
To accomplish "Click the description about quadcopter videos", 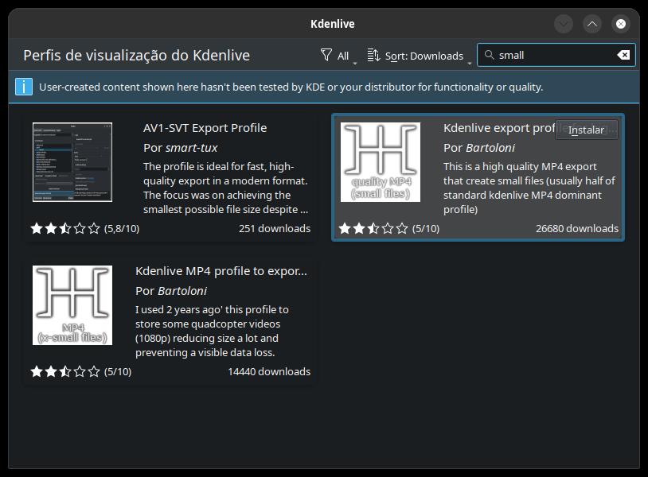I will pyautogui.click(x=212, y=331).
